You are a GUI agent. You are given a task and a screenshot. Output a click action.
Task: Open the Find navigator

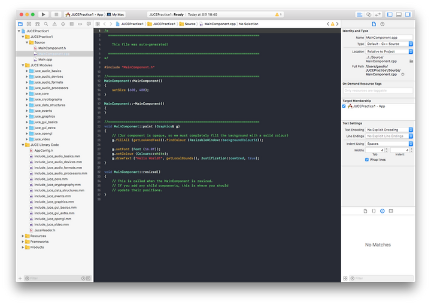(46, 24)
